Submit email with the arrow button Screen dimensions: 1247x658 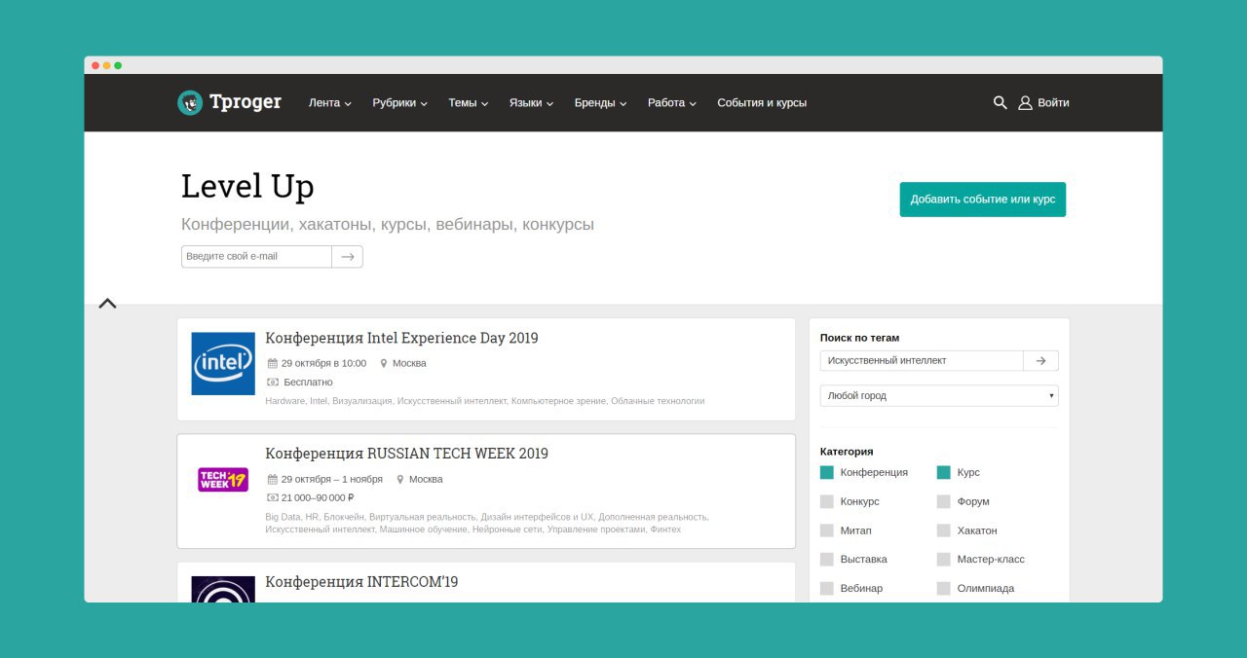click(x=347, y=256)
